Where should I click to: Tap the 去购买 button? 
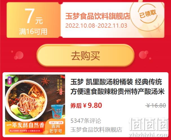[x=85, y=55]
